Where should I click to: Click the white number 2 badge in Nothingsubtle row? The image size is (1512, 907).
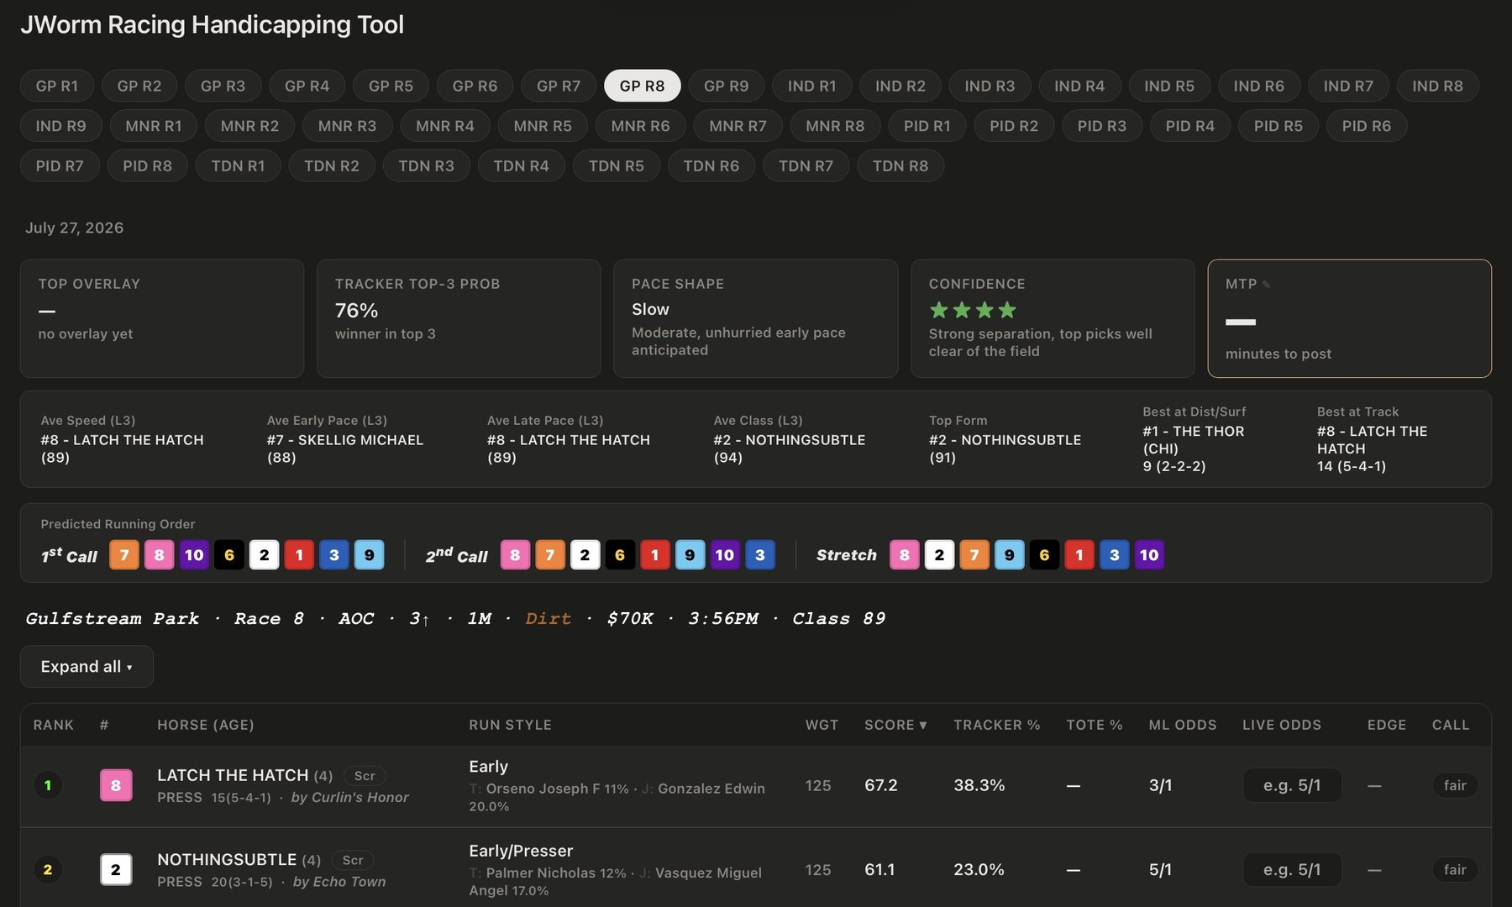click(116, 870)
